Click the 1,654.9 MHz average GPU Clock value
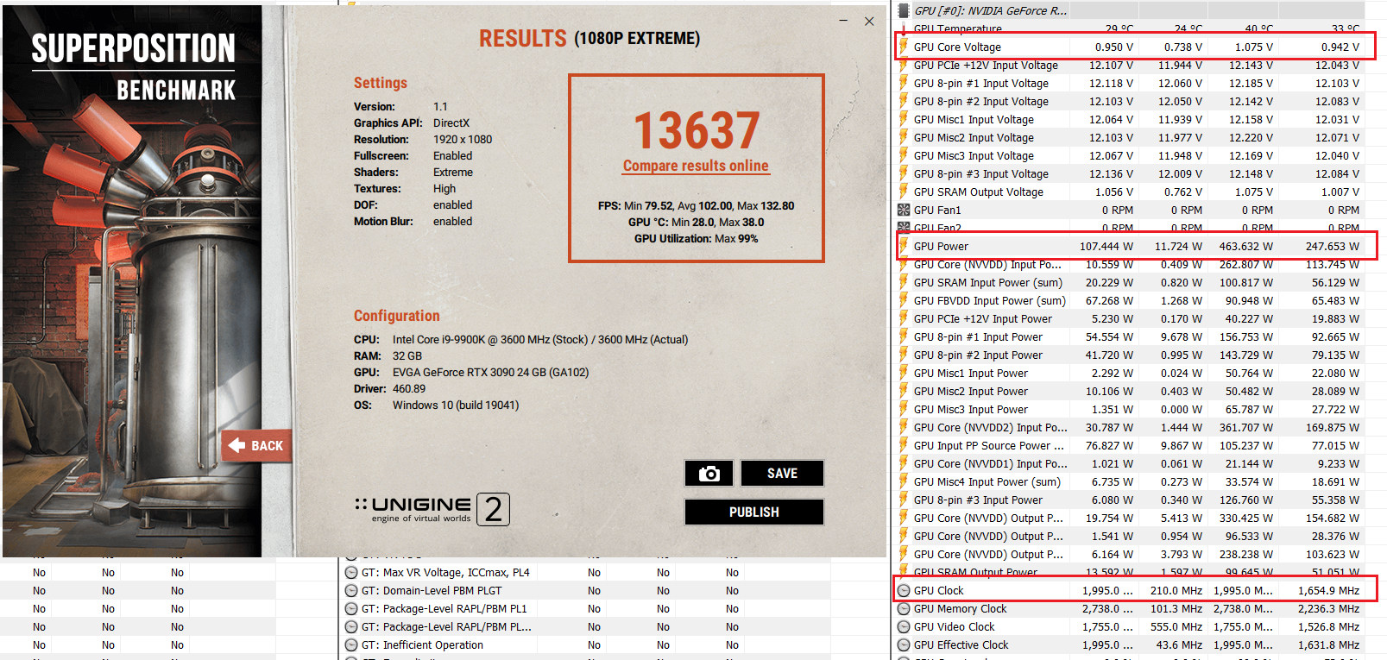This screenshot has height=660, width=1387. 1328,590
